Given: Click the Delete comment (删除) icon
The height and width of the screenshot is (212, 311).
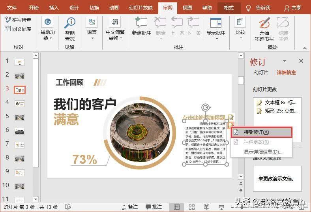Looking at the screenshot, I should pyautogui.click(x=160, y=23).
